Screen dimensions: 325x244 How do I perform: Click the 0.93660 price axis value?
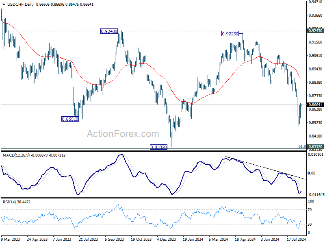[x=316, y=15]
